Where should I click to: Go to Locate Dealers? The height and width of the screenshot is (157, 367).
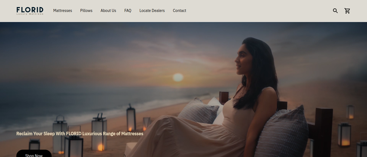(152, 11)
